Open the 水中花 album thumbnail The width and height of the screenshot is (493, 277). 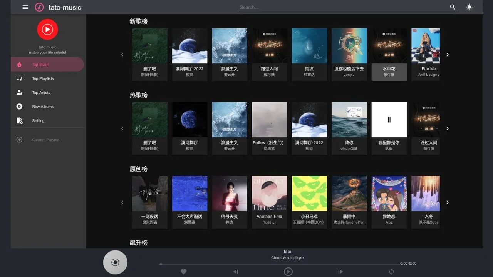click(389, 45)
